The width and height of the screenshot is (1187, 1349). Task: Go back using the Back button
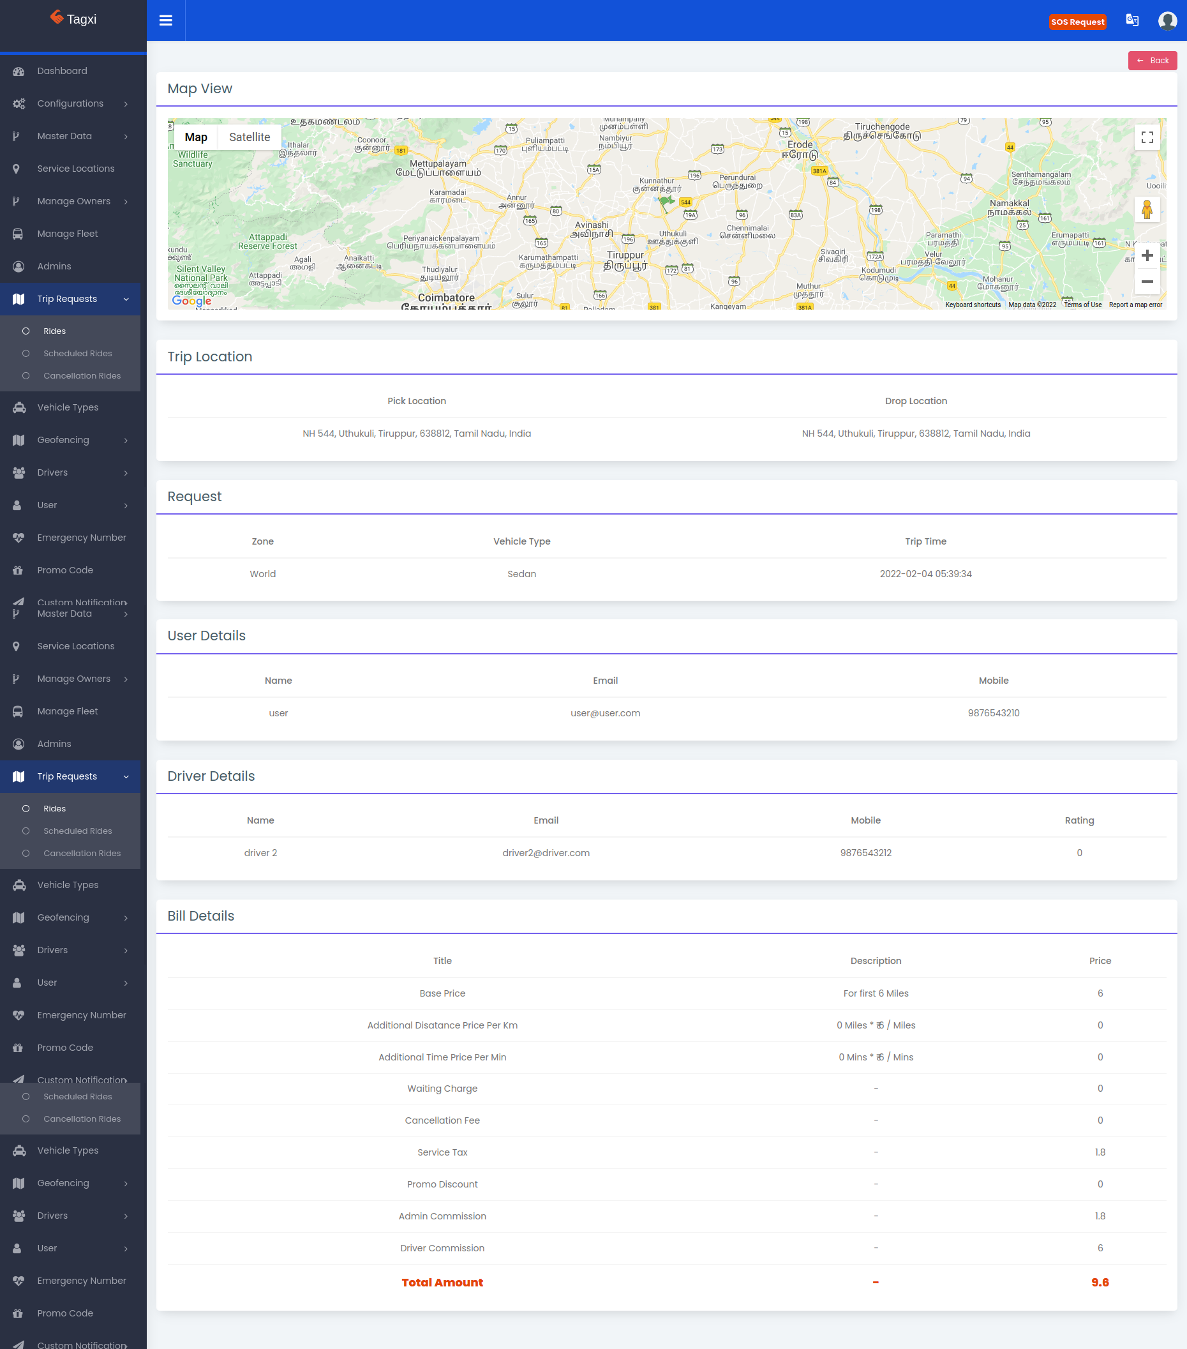[1152, 61]
